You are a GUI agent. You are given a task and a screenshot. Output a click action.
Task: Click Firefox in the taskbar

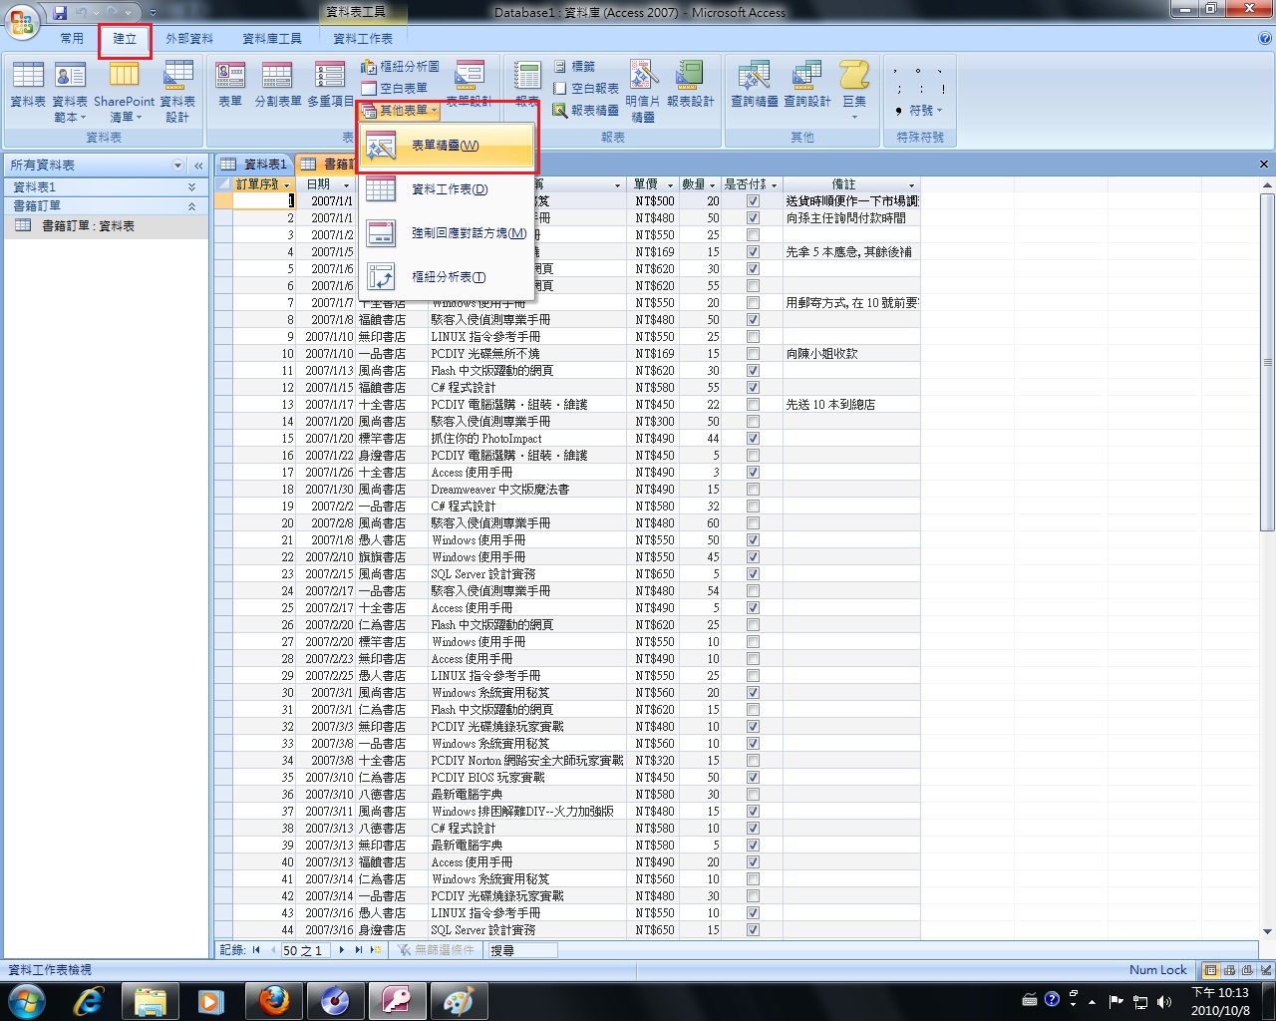(273, 1000)
